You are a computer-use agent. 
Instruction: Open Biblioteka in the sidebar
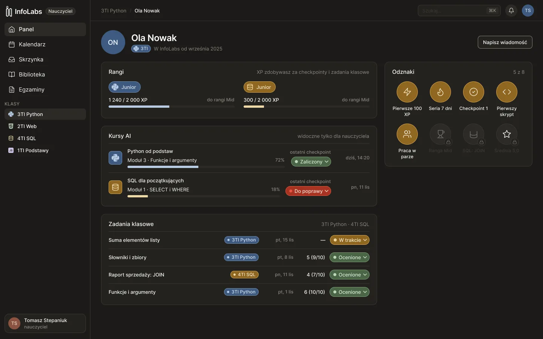(x=45, y=75)
